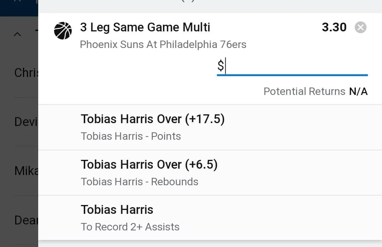
Task: Open Phoenix Suns At Philadelphia 76ers match
Action: 163,45
